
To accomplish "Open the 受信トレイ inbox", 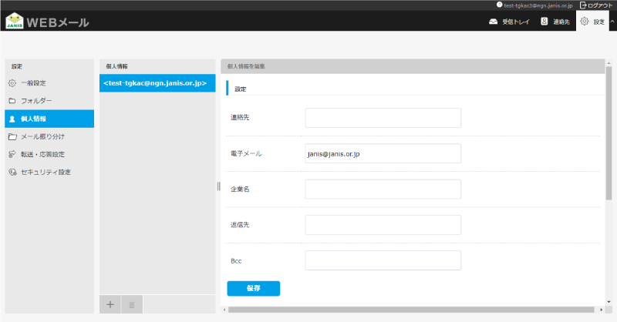I will (x=510, y=22).
